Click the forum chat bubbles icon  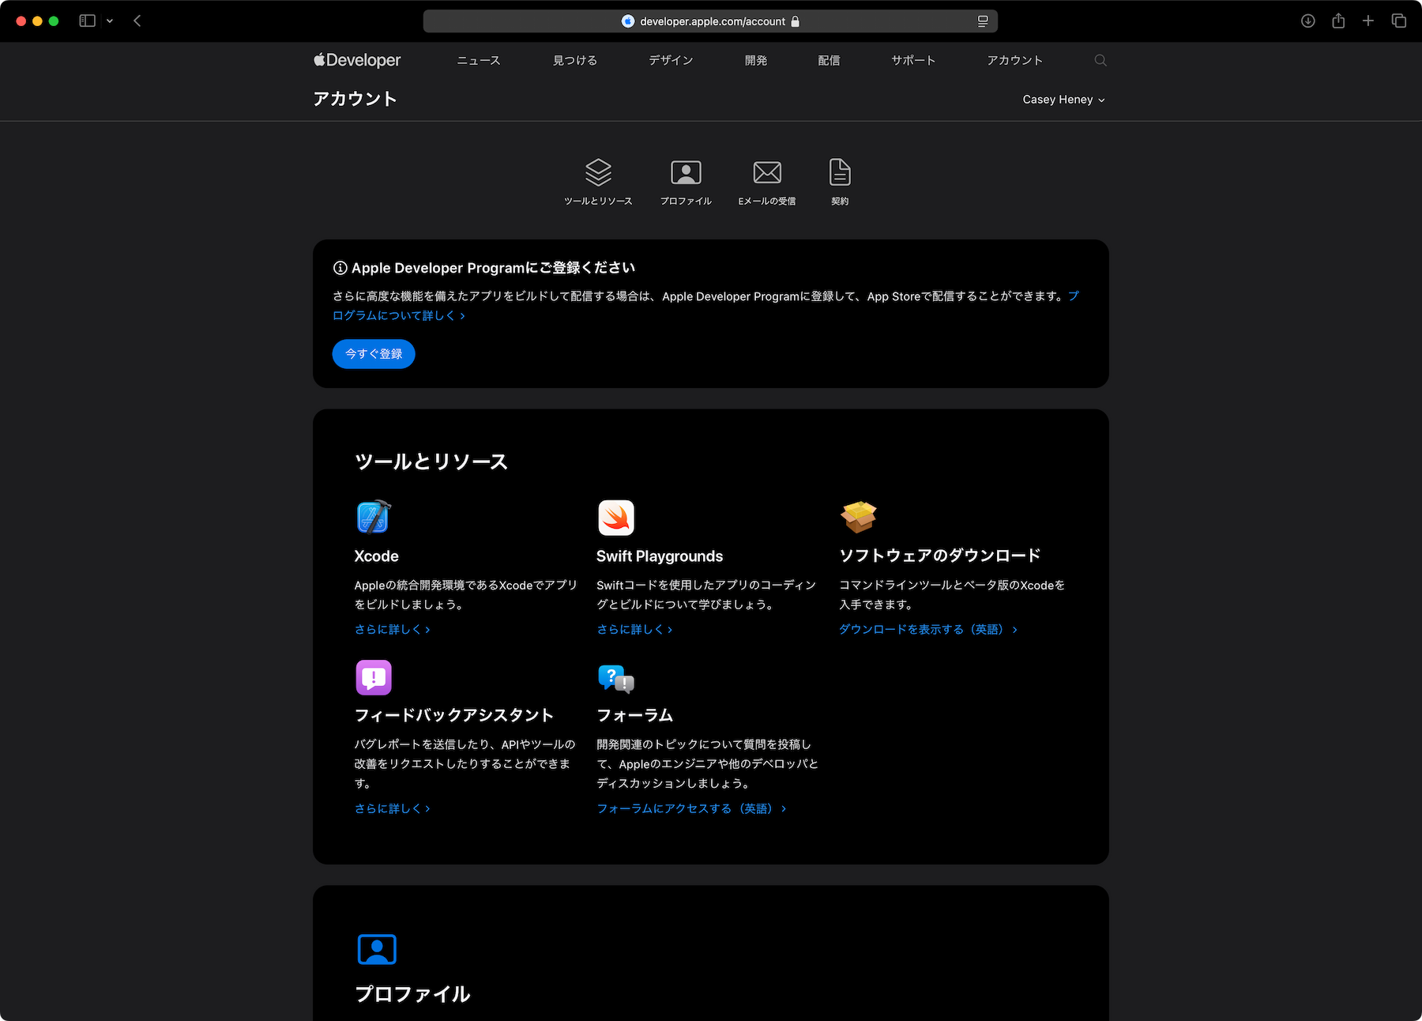pos(616,678)
